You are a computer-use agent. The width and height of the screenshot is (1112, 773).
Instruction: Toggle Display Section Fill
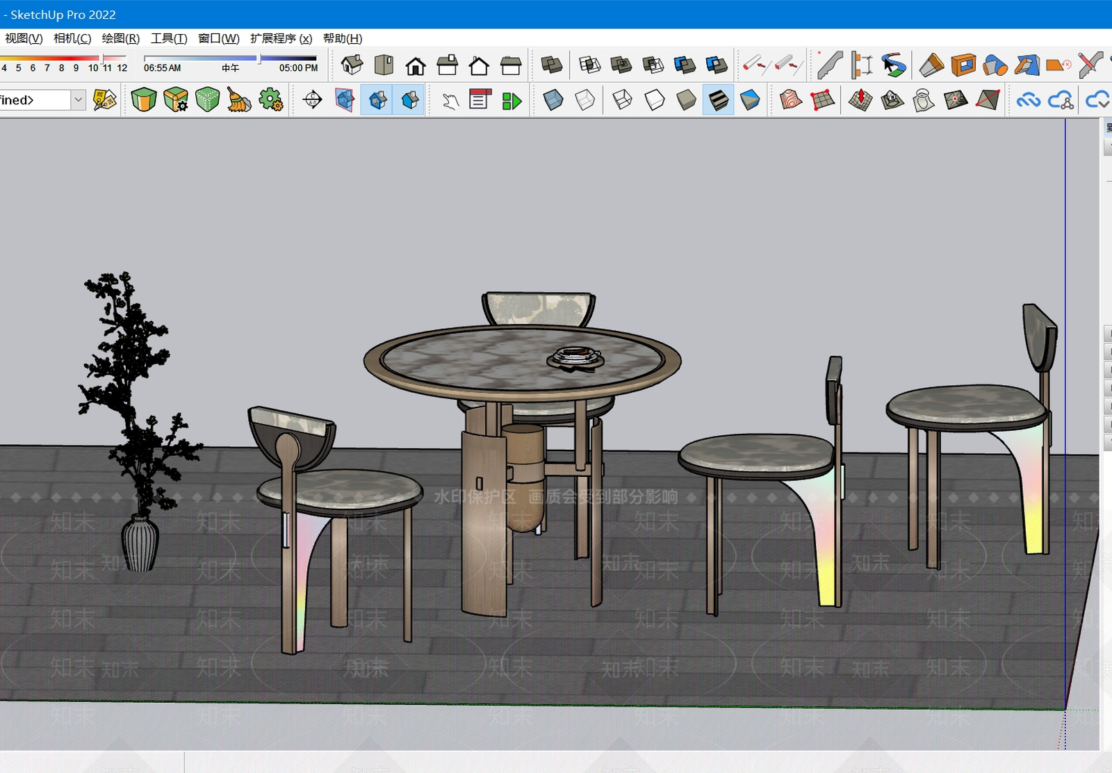(x=410, y=100)
